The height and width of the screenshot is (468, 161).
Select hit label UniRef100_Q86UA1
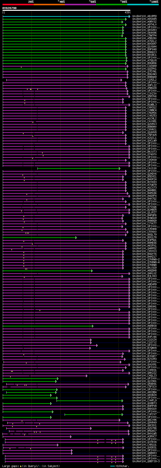144,307
